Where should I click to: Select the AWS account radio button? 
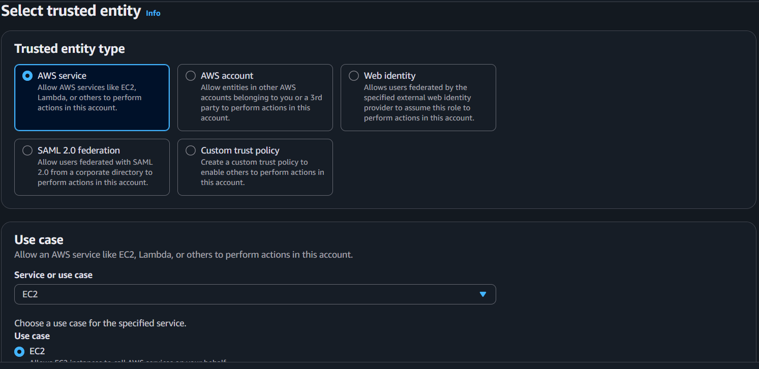click(191, 76)
